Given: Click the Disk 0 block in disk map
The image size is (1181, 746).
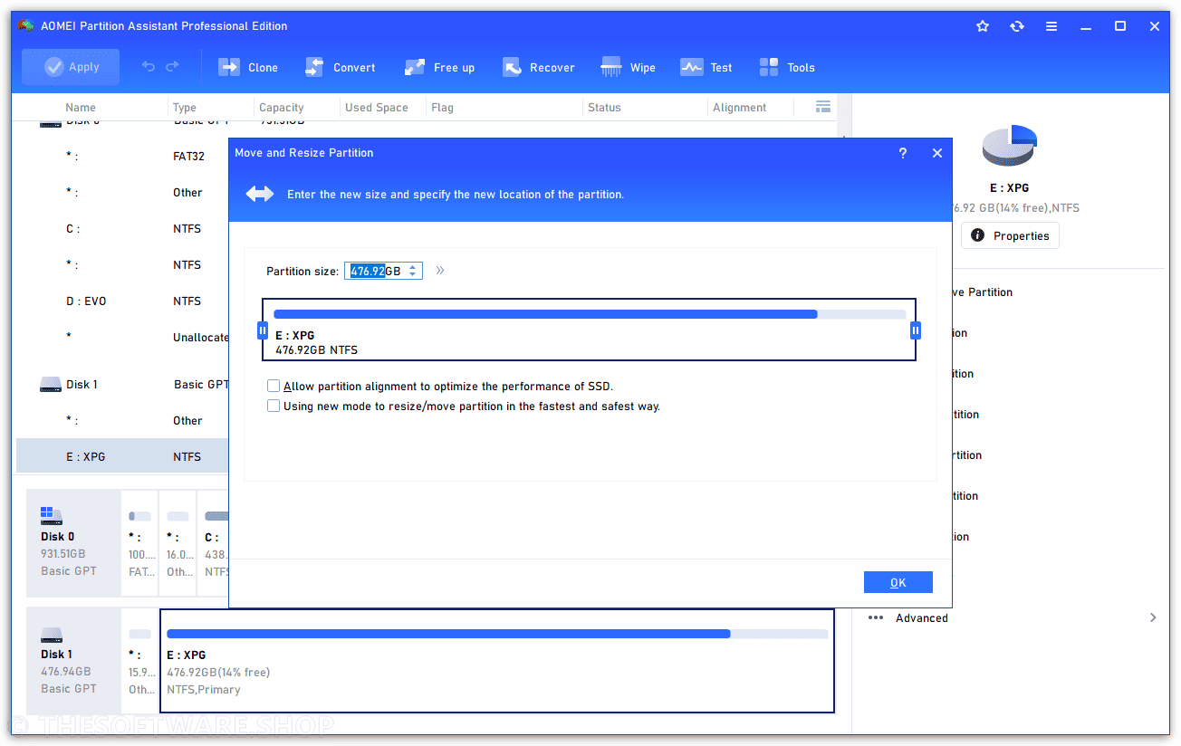Looking at the screenshot, I should (73, 543).
